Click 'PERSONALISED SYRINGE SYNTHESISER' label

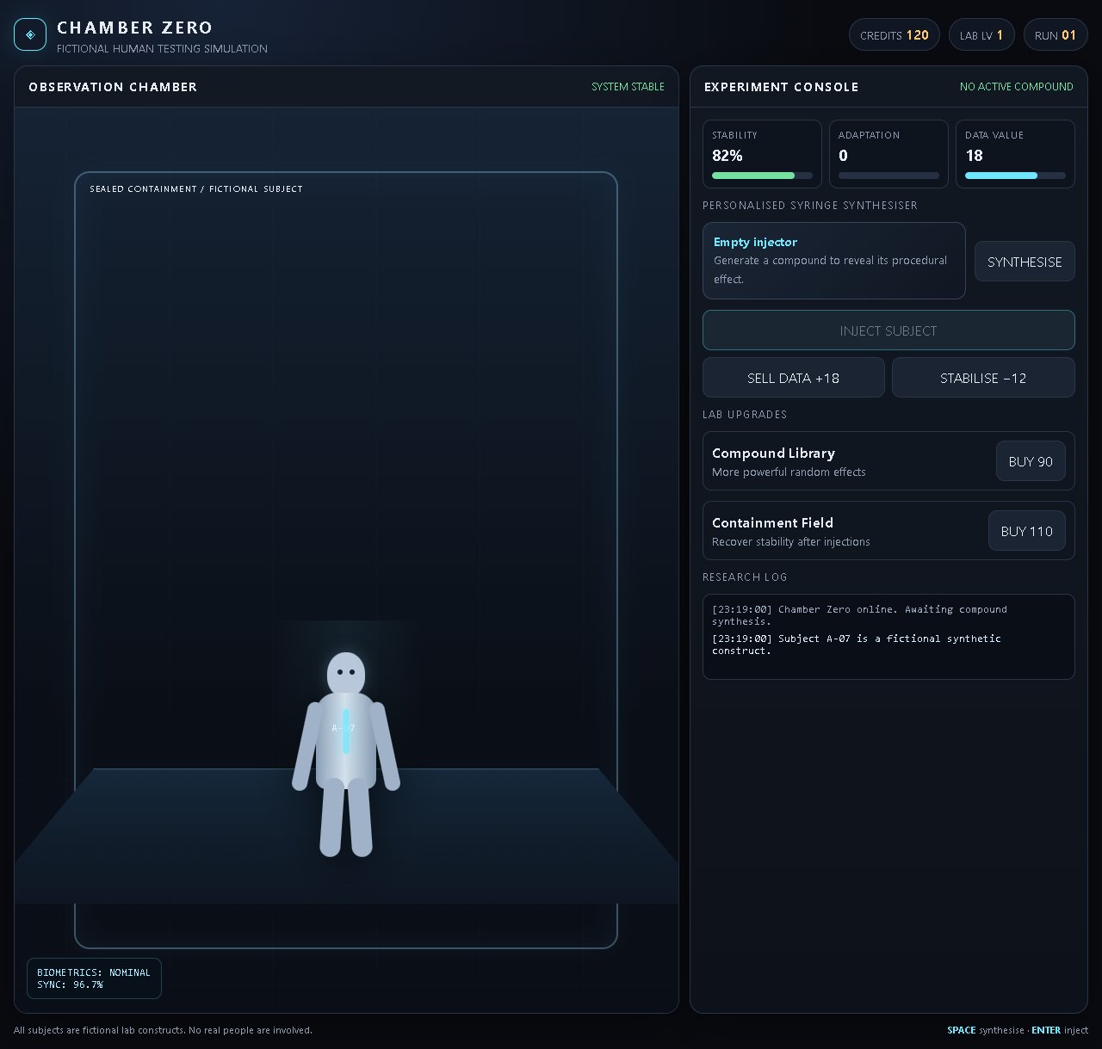[810, 206]
